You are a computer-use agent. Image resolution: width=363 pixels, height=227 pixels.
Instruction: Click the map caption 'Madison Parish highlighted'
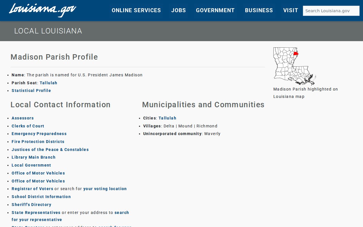306,93
